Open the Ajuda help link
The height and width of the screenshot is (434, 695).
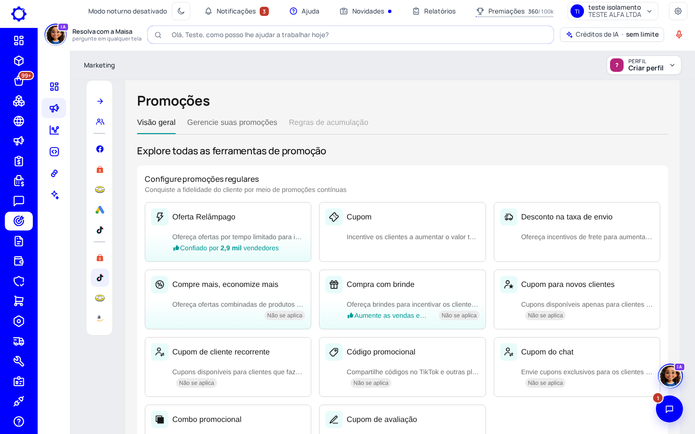[x=305, y=11]
